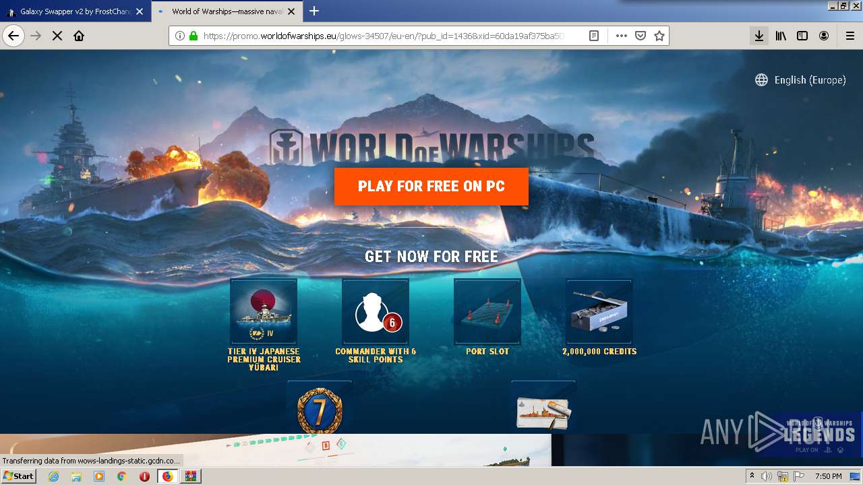
Task: Switch to Galaxy Swapper v2 tab
Action: [x=75, y=11]
